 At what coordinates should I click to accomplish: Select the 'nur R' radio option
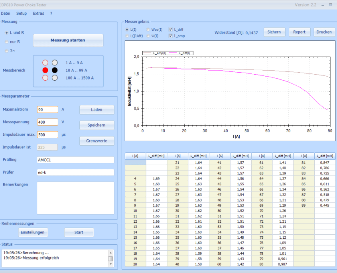(x=7, y=42)
